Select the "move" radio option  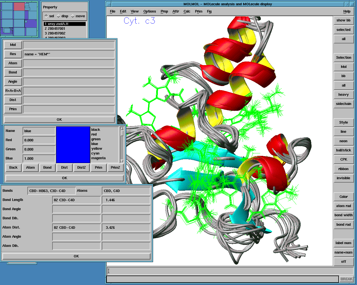73,16
